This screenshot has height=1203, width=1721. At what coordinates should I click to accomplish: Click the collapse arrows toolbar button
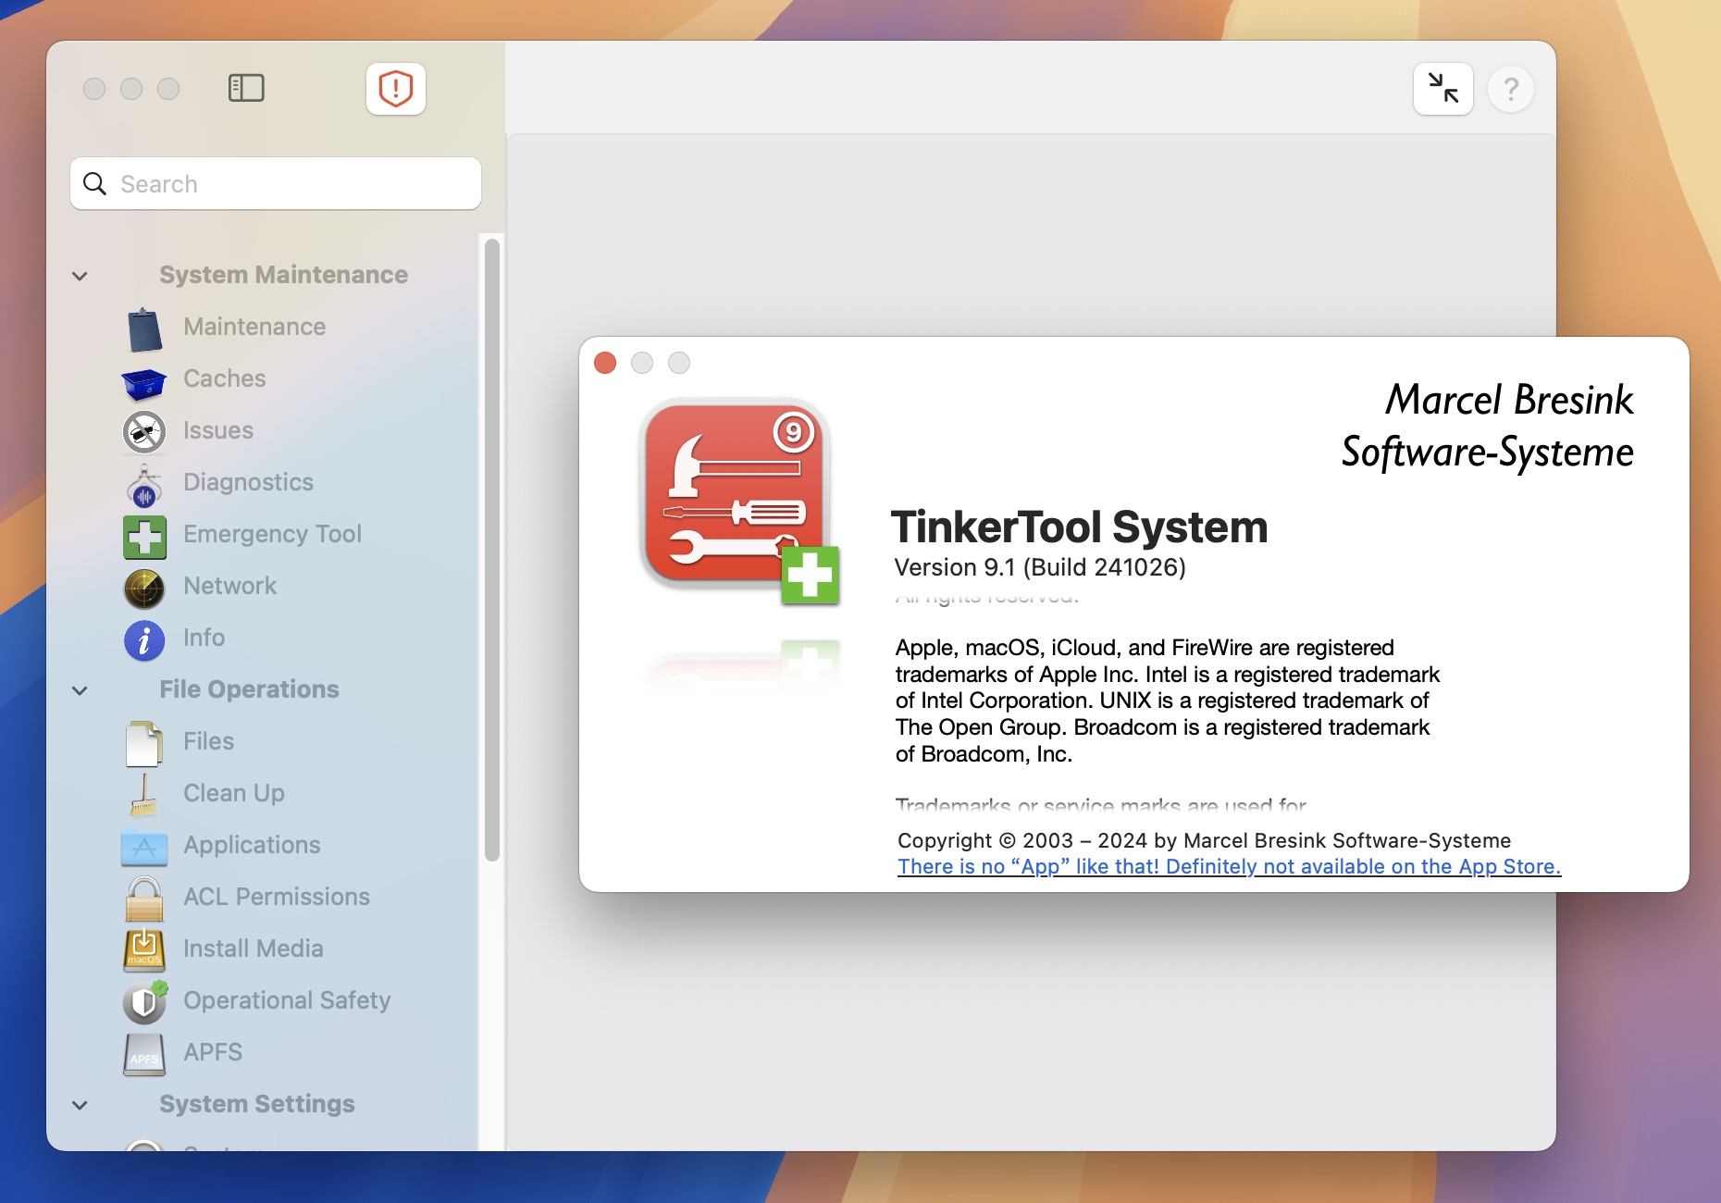pos(1443,89)
